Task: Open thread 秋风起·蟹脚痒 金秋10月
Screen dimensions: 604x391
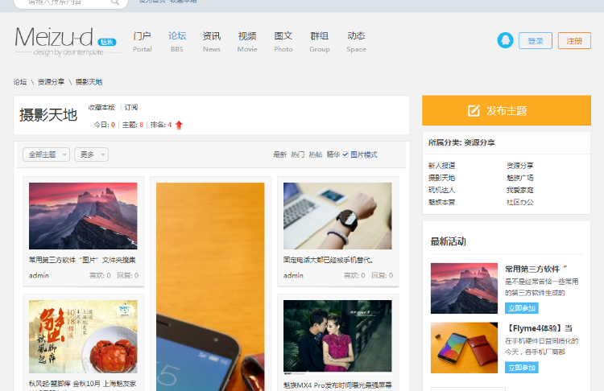Action: point(82,384)
